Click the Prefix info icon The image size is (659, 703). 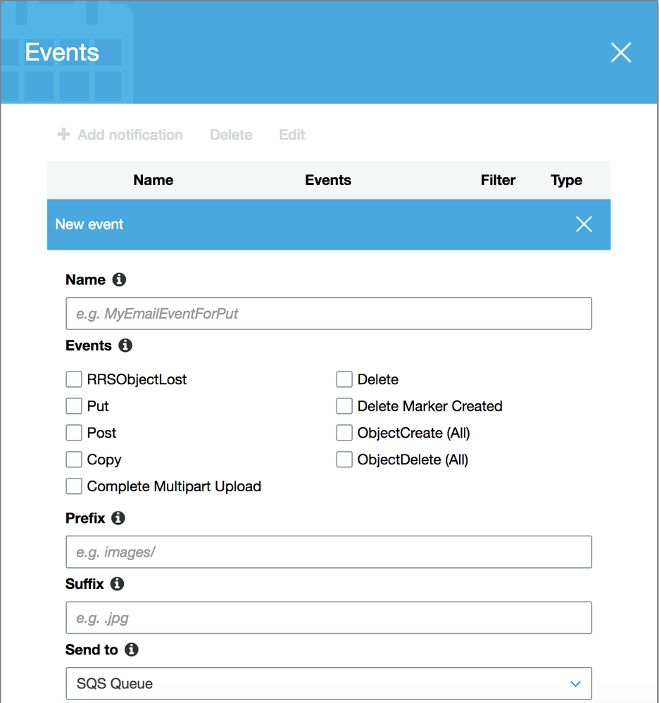click(x=118, y=518)
